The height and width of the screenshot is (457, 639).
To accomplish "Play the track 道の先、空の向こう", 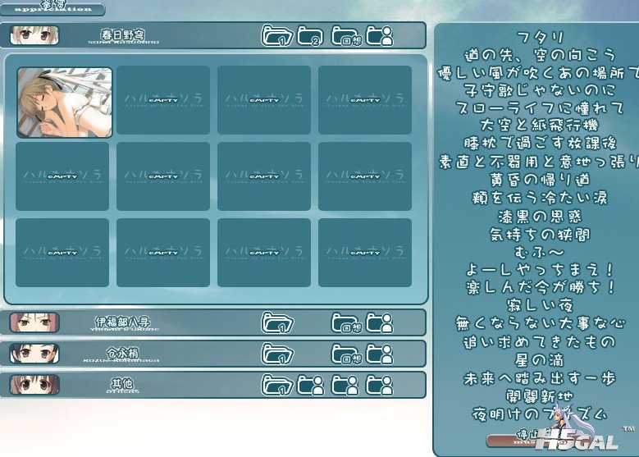I will [540, 55].
